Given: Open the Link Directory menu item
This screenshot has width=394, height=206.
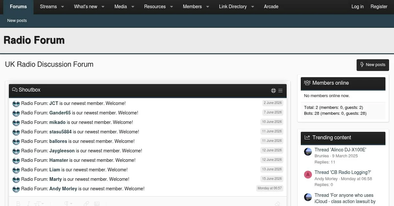Looking at the screenshot, I should pos(233,7).
